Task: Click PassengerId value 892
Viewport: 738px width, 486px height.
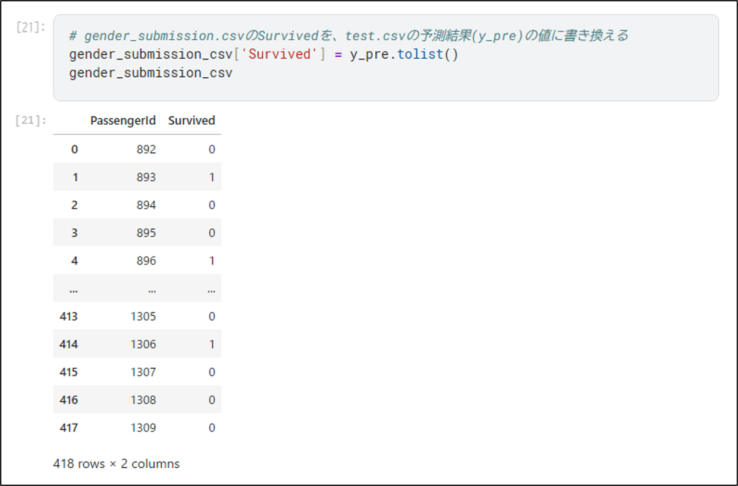Action: pyautogui.click(x=146, y=149)
